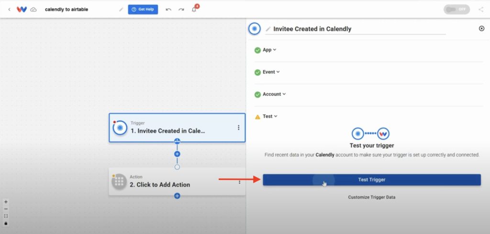Edit step title pencil icon in panel

268,29
